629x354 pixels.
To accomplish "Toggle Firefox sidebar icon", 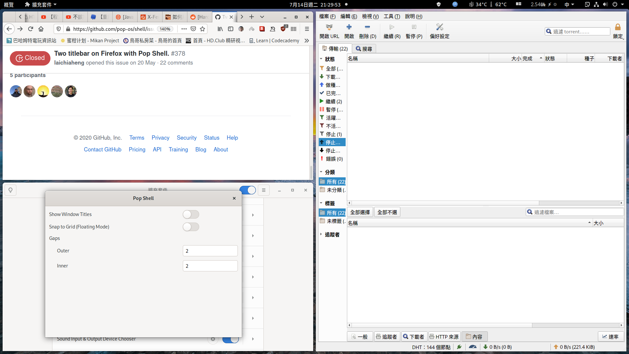I will (231, 29).
